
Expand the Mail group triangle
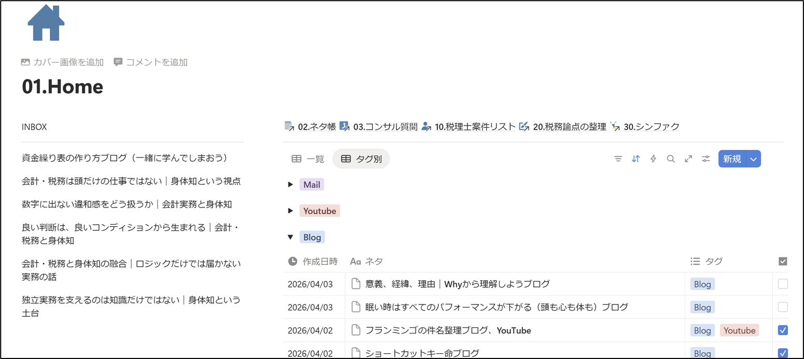point(290,185)
